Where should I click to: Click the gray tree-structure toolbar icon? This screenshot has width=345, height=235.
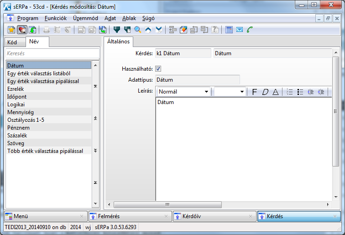[172, 30]
